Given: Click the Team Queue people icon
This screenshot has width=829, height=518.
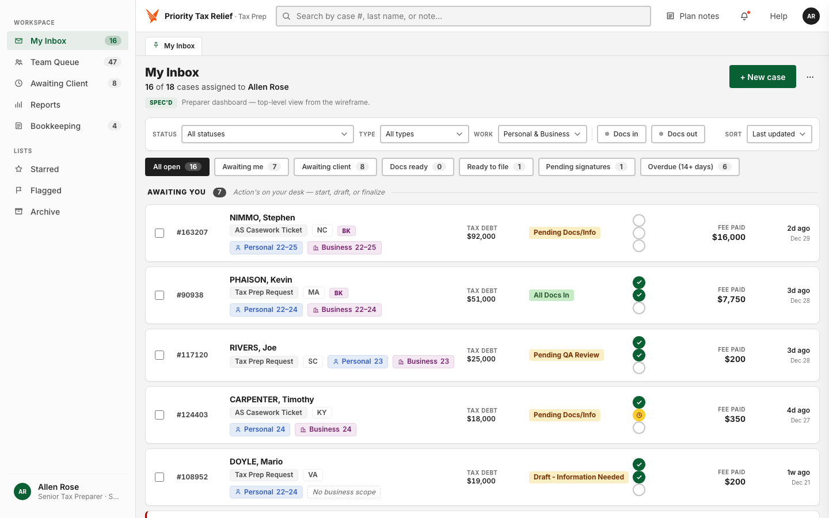Looking at the screenshot, I should (x=19, y=62).
